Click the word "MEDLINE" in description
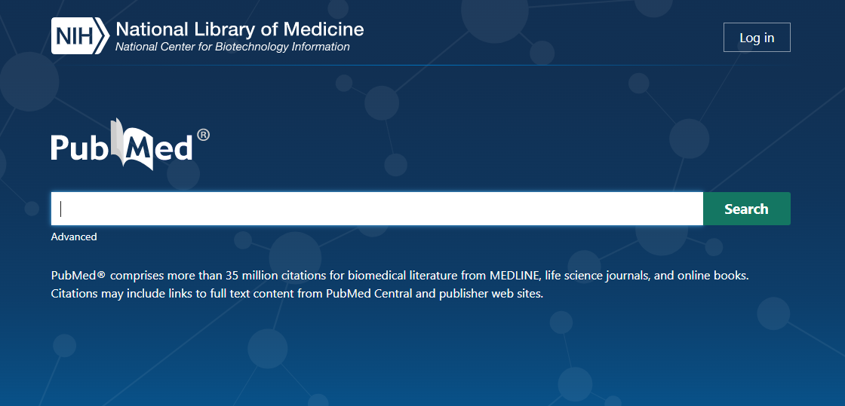The width and height of the screenshot is (845, 406). [514, 276]
